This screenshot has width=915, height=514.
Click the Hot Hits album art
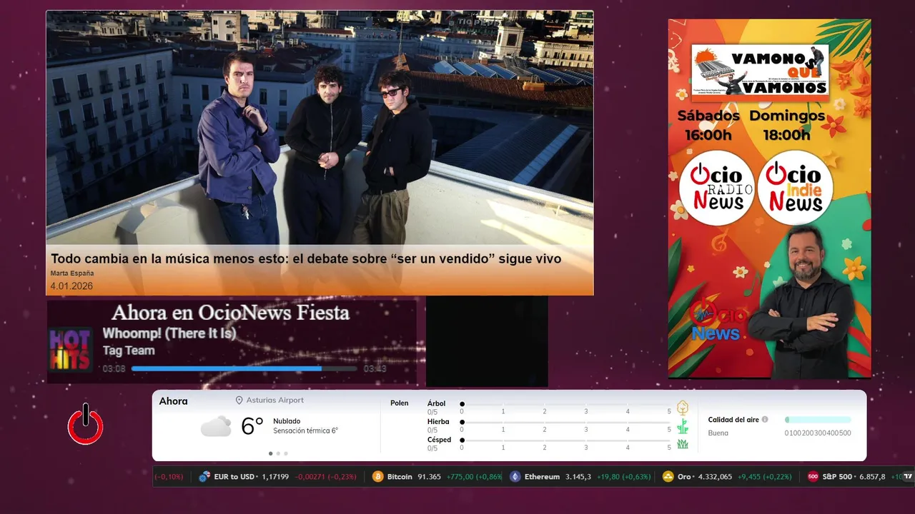(x=70, y=350)
